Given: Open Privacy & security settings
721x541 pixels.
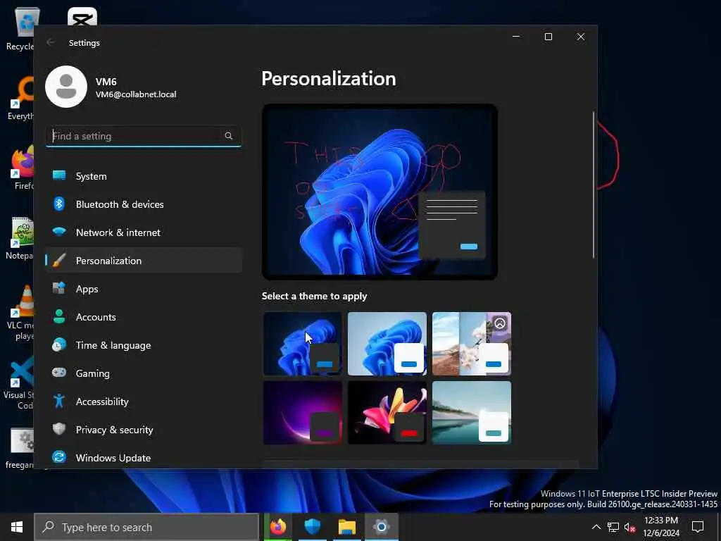Looking at the screenshot, I should [144, 430].
